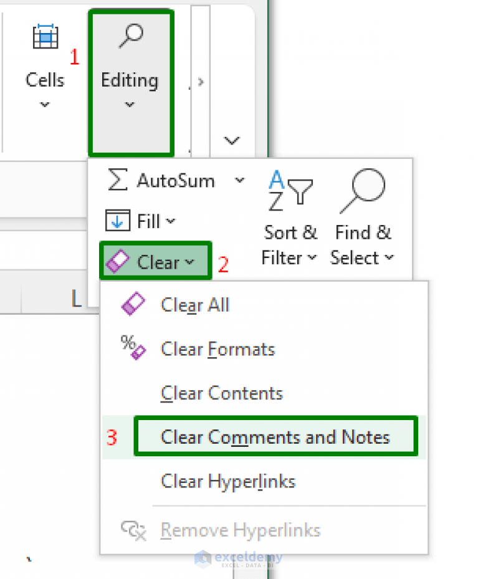Select Clear Comments and Notes
This screenshot has height=579, width=478.
(x=275, y=437)
